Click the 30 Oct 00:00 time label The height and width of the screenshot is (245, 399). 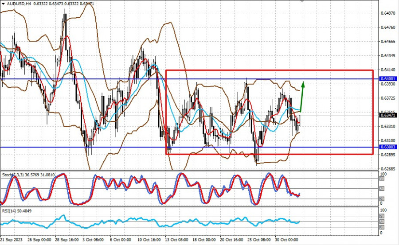coord(286,240)
